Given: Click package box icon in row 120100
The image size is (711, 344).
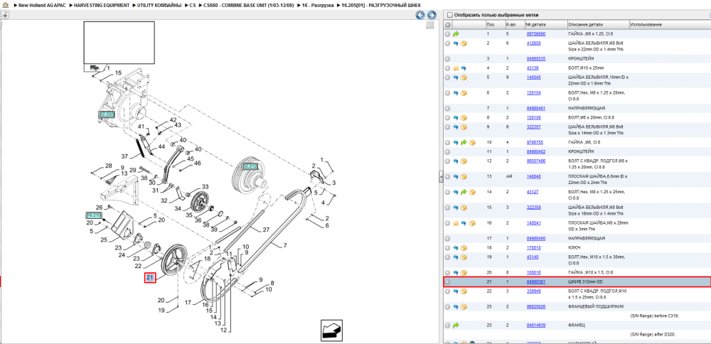Looking at the screenshot, I should (x=464, y=117).
